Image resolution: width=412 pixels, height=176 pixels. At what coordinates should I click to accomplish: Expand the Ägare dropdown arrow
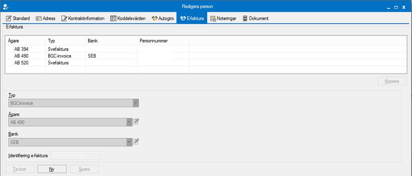(129, 122)
